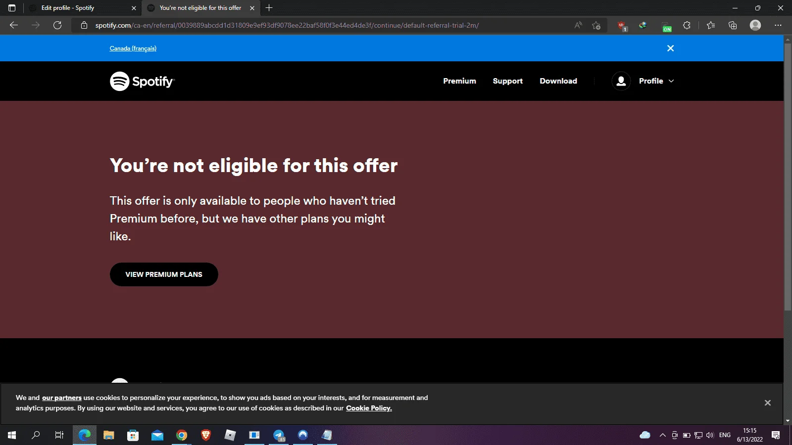Change the ENG input language
This screenshot has height=445, width=792.
pos(725,435)
